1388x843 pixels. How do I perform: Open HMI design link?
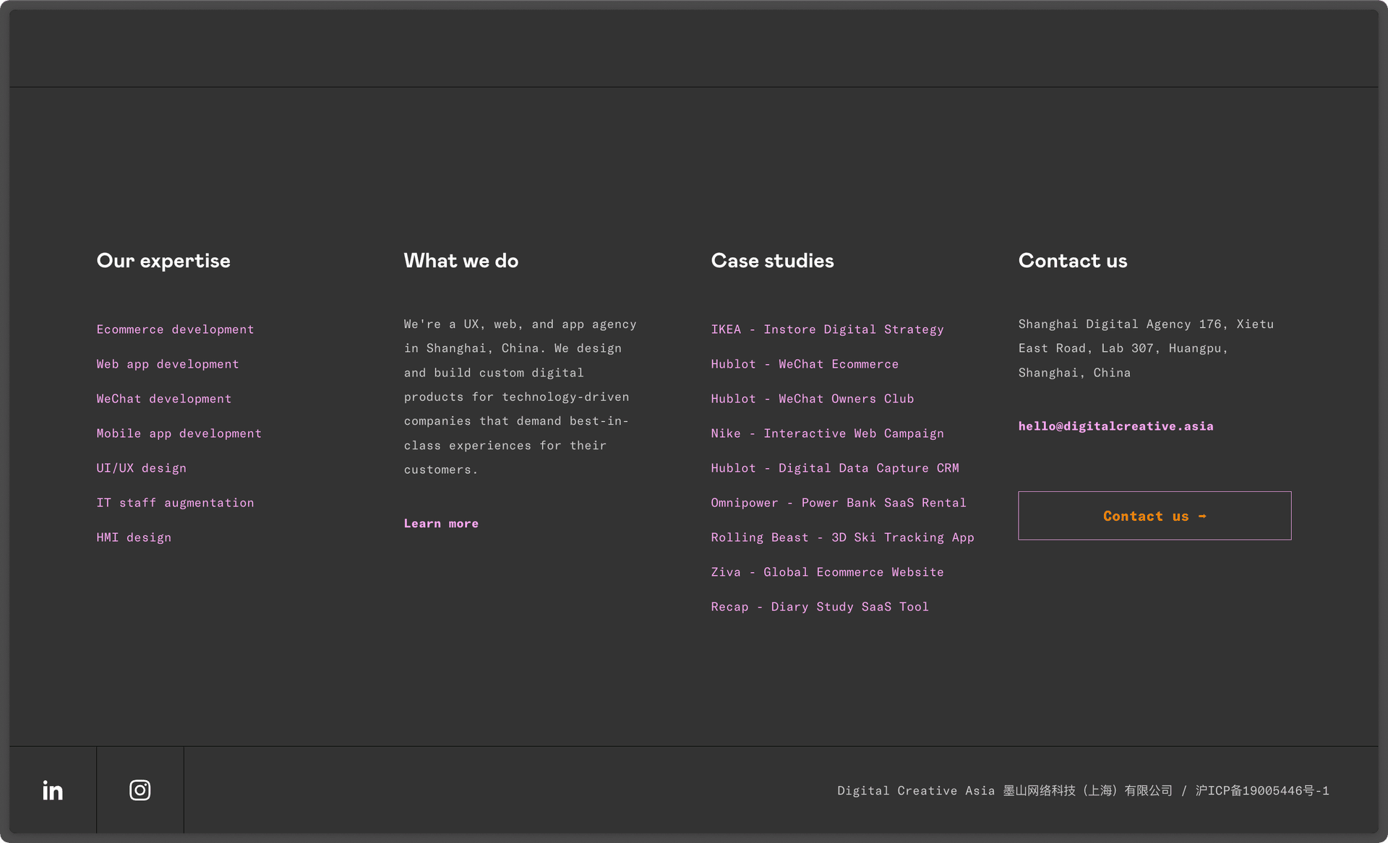134,537
